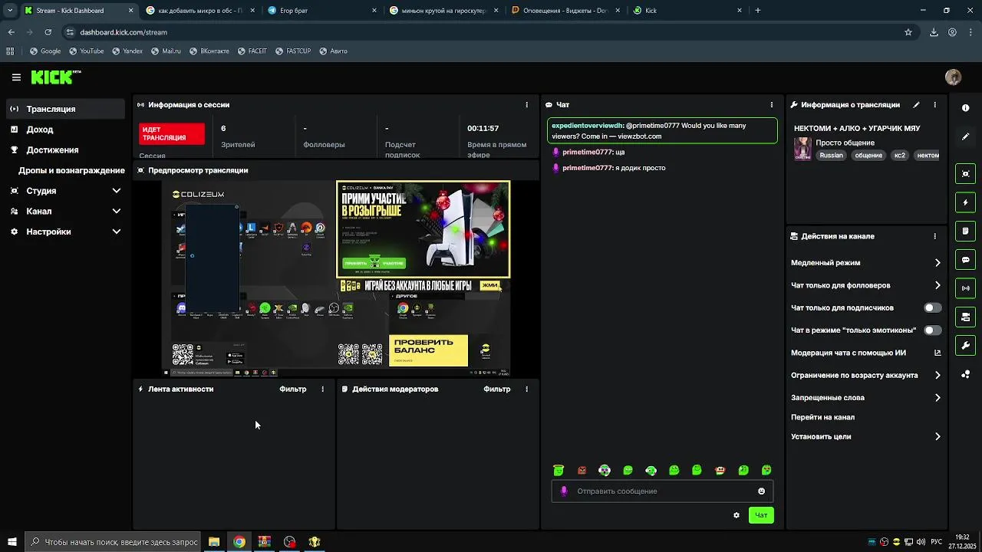The height and width of the screenshot is (552, 982).
Task: Open chat panel three-dot menu
Action: pos(772,105)
